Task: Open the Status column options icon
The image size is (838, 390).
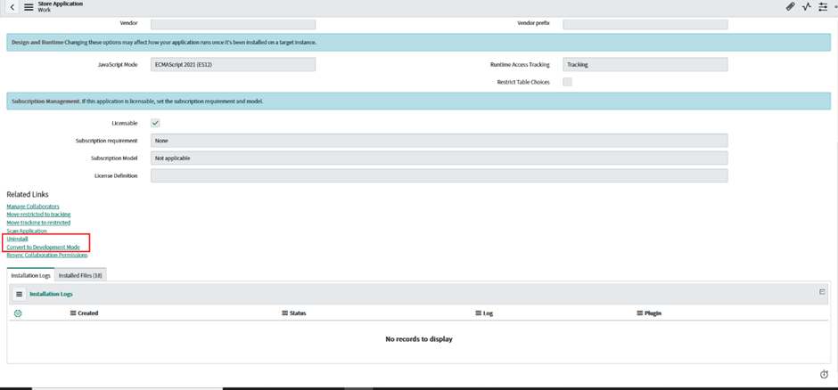Action: [x=284, y=313]
